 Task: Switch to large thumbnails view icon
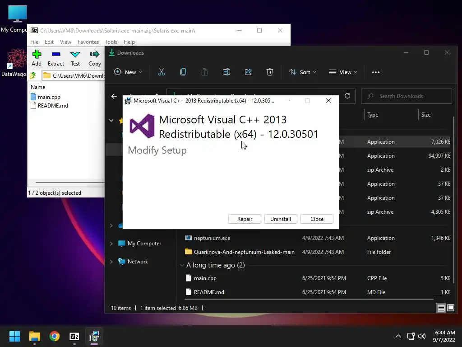pos(451,308)
